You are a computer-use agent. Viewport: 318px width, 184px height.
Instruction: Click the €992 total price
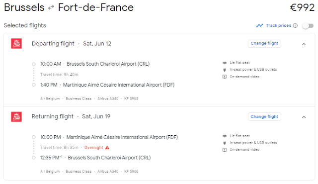[x=302, y=8]
